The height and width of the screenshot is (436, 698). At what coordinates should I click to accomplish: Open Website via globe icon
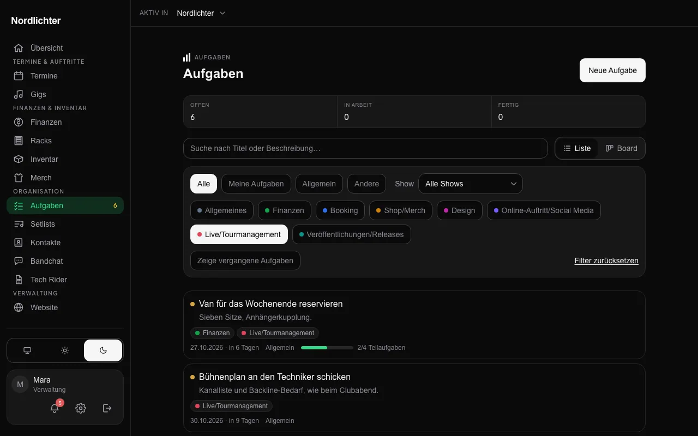[19, 307]
